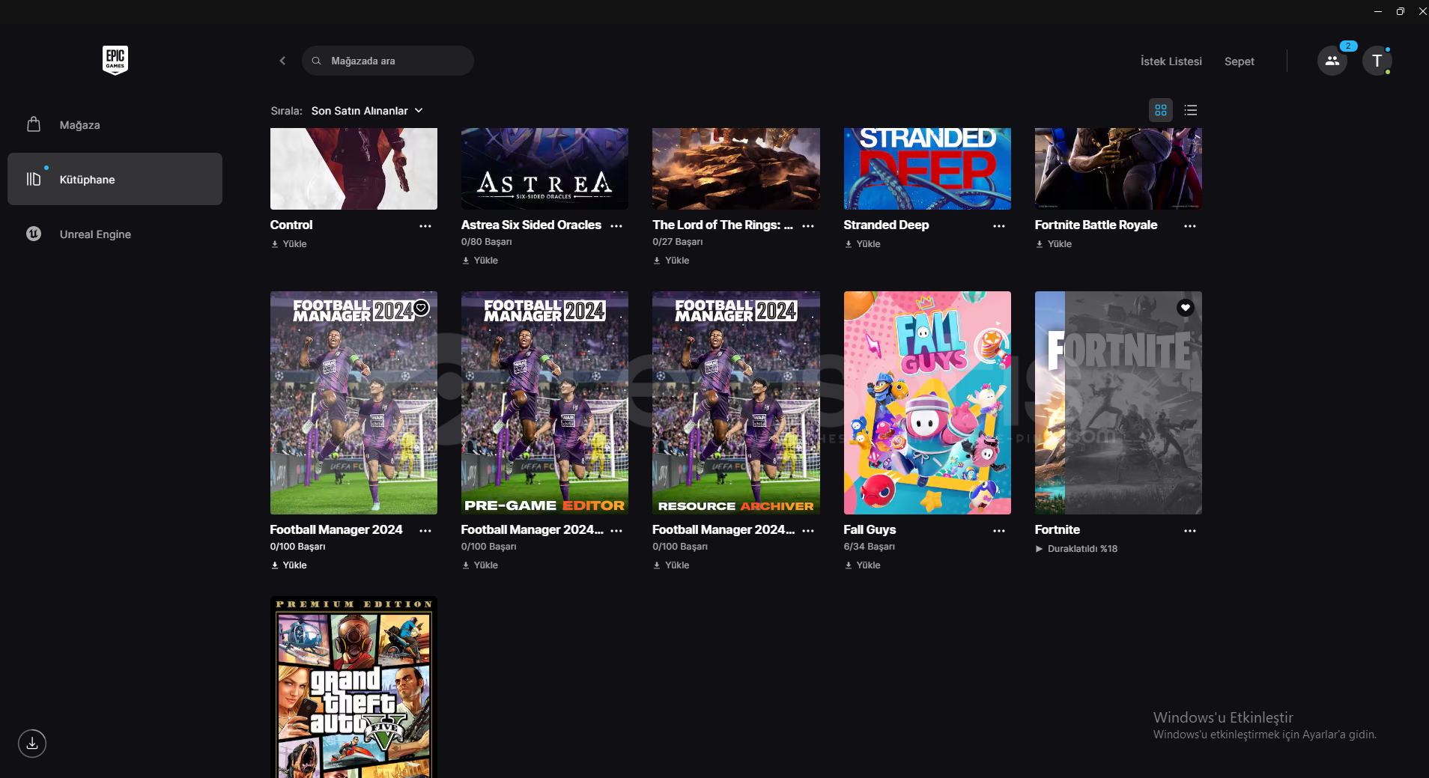Open the Fall Guys cover art
1429x778 pixels.
click(927, 403)
